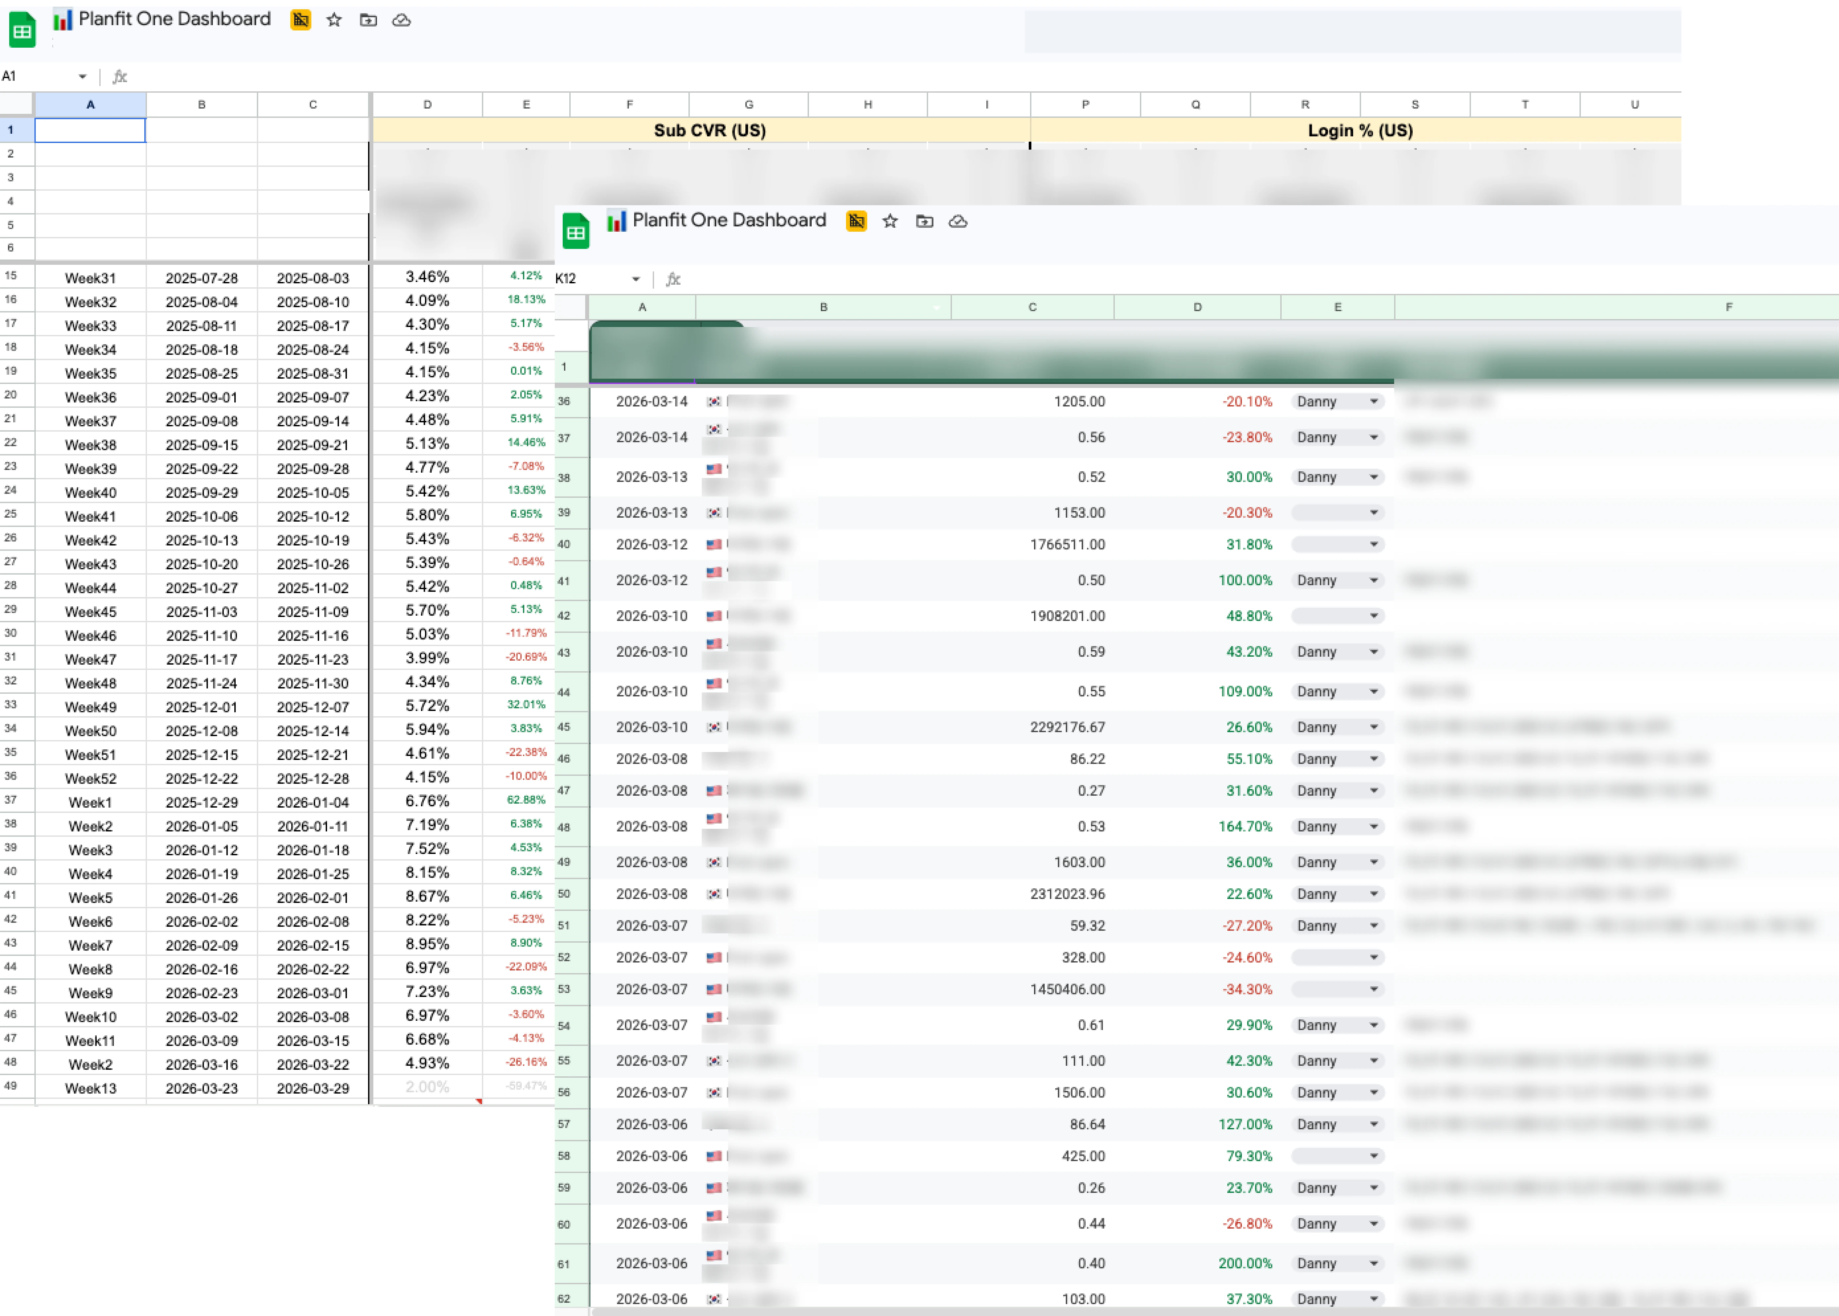The height and width of the screenshot is (1316, 1839).
Task: Open the Danny dropdown for the 2026-03-14 row
Action: tap(1373, 401)
